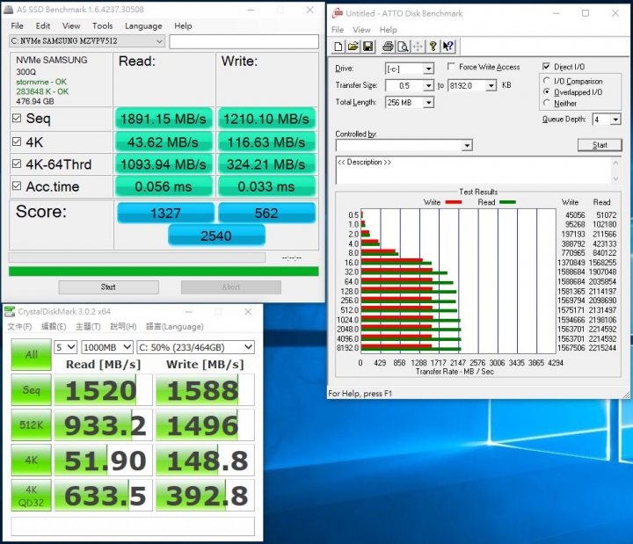Expand the Total Length dropdown in ATTO
The height and width of the screenshot is (544, 633).
(428, 103)
